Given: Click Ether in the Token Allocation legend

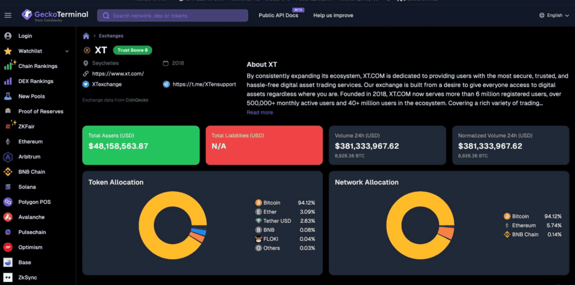Looking at the screenshot, I should [270, 212].
